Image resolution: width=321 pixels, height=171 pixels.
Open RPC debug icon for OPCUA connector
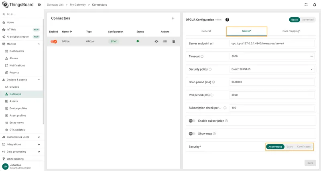click(156, 42)
